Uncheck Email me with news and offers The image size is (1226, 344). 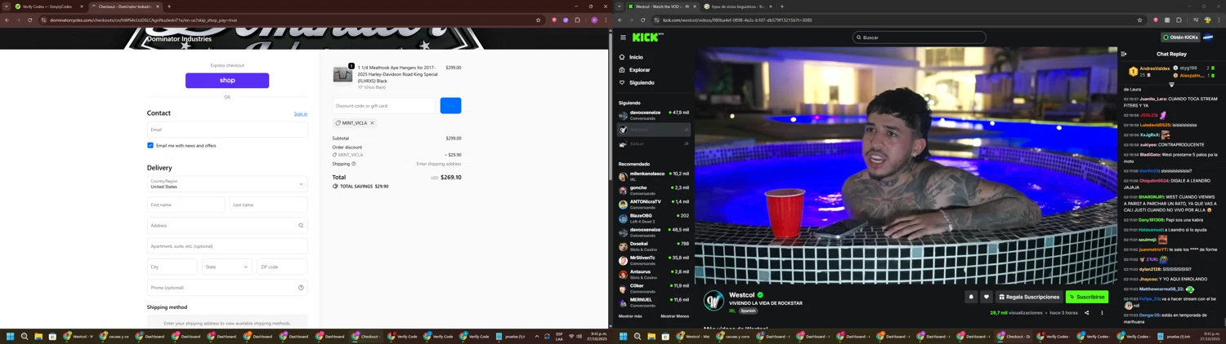150,146
